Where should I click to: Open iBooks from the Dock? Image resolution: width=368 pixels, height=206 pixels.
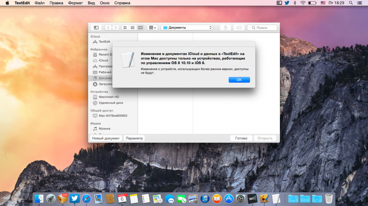[x=217, y=199]
